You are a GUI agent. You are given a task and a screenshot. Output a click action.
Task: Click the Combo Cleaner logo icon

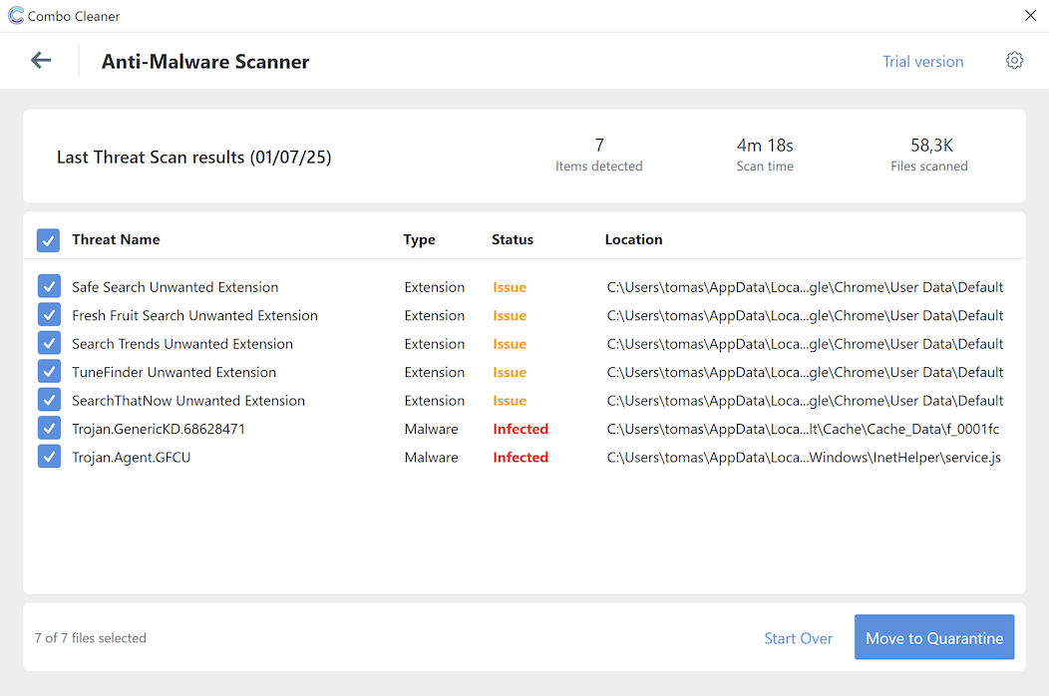pos(16,15)
